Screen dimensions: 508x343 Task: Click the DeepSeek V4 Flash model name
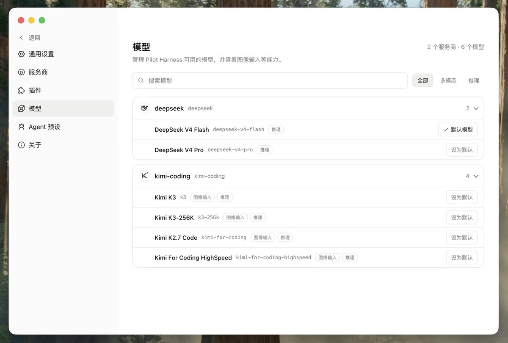click(182, 130)
